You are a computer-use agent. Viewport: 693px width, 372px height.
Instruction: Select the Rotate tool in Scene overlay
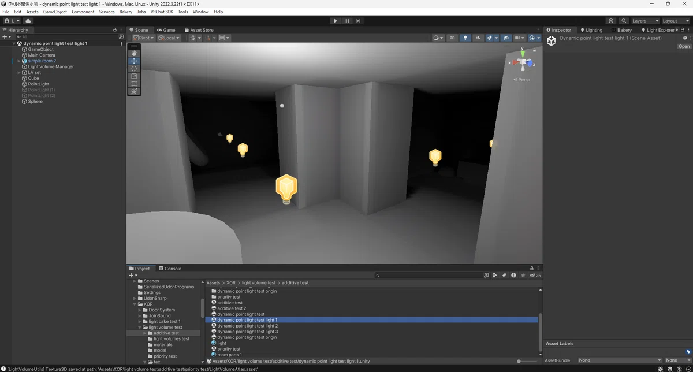click(134, 68)
